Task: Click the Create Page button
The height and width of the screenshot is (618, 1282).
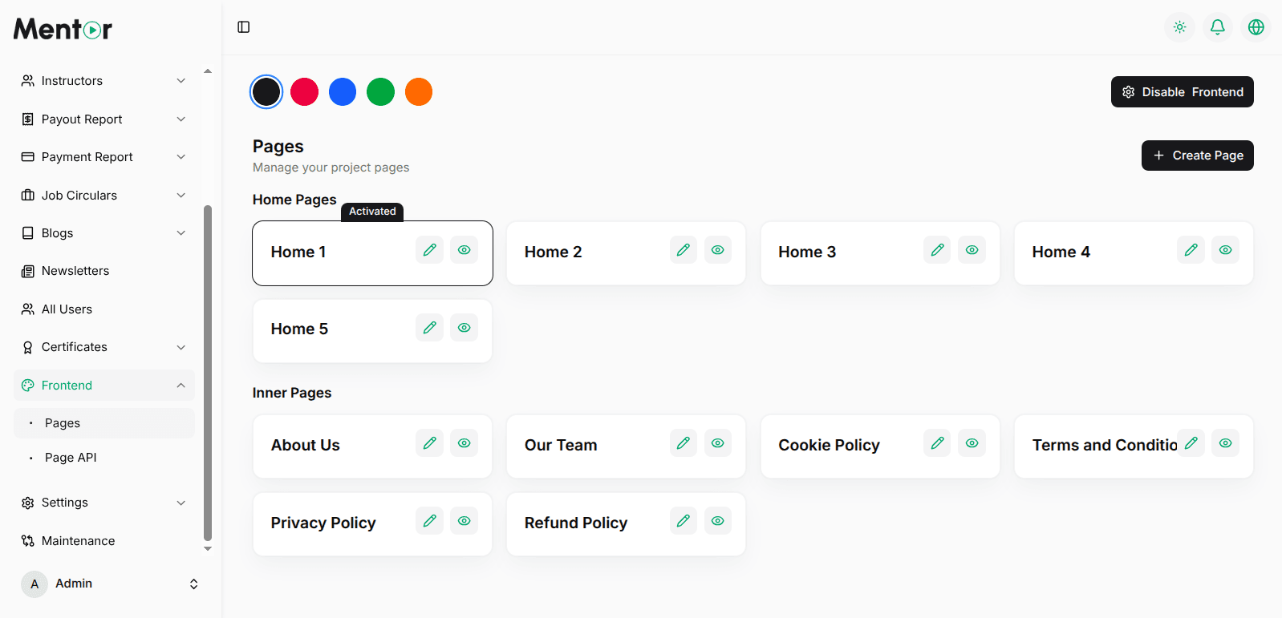Action: point(1197,155)
